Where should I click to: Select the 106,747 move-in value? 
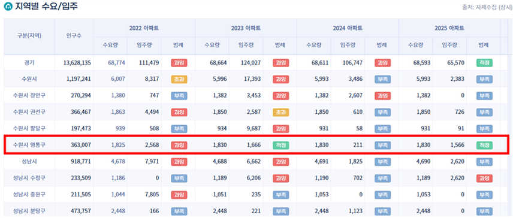click(353, 63)
